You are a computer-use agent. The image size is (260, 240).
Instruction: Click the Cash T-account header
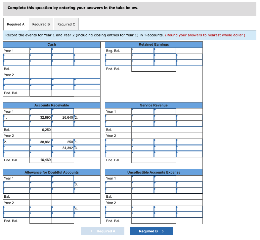(52, 44)
